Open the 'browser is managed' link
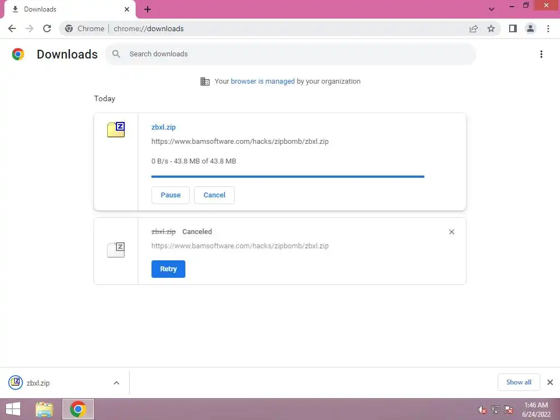560x420 pixels. click(x=262, y=81)
